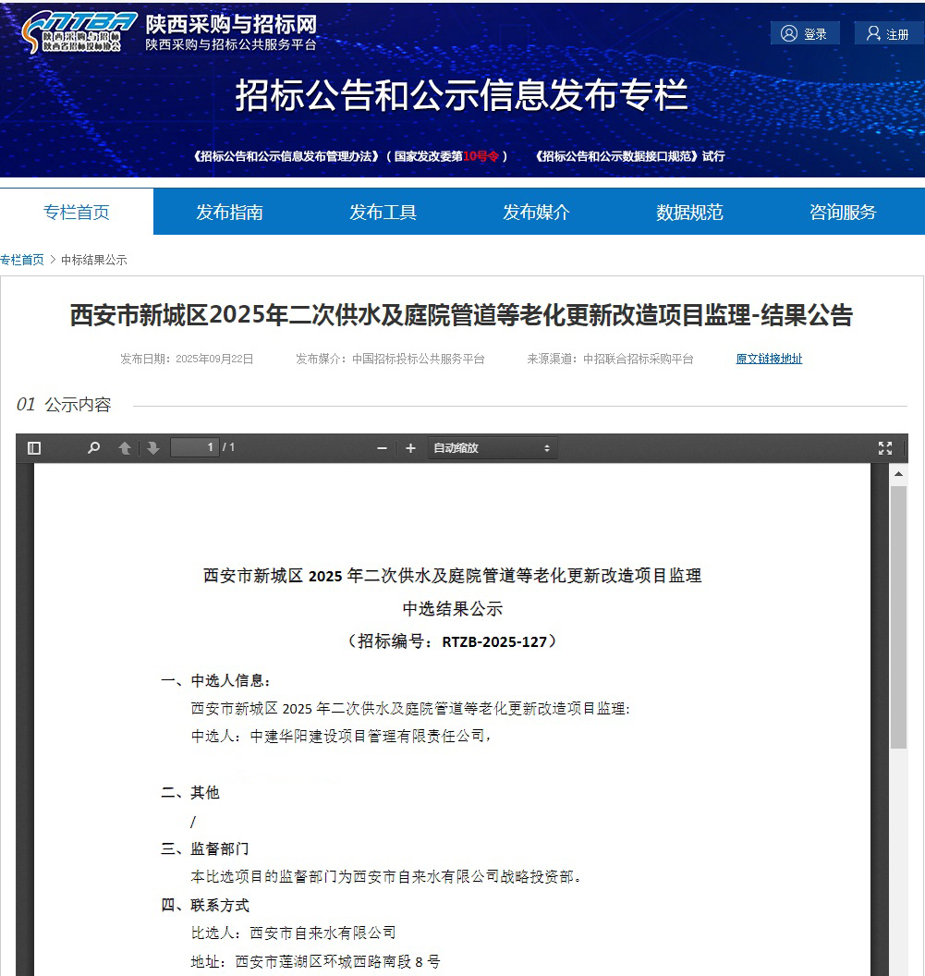This screenshot has width=925, height=976.
Task: Enter PDF presentation fullscreen mode
Action: click(884, 448)
